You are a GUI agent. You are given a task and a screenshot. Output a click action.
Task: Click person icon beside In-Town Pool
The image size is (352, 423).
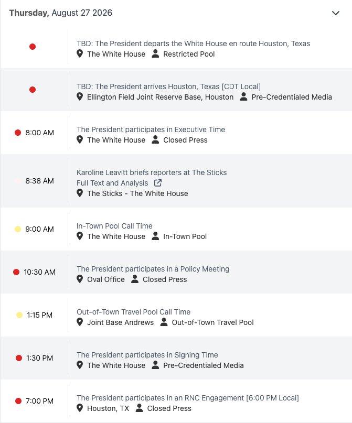click(155, 236)
